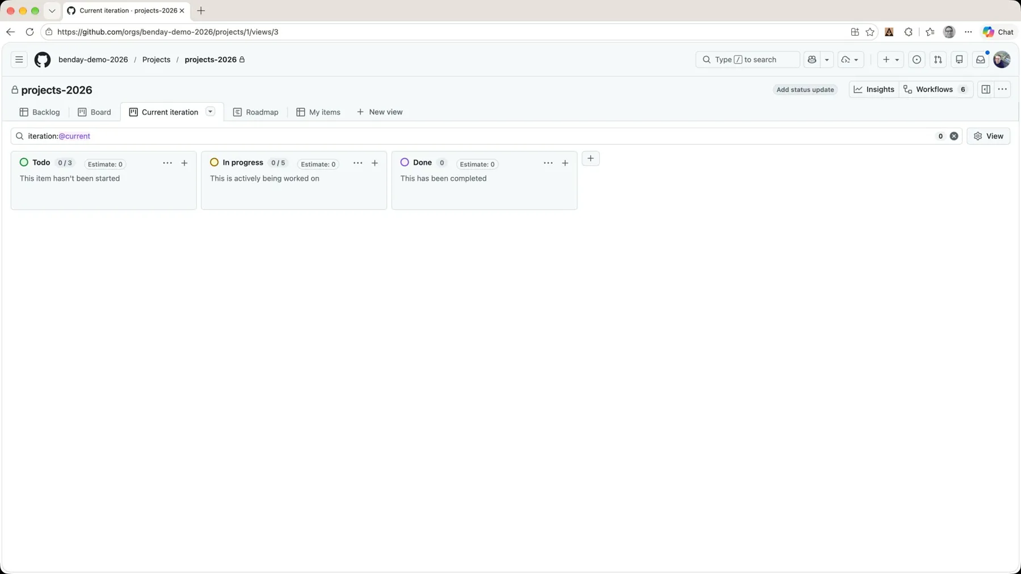
Task: Open browser favorites list icon
Action: (930, 32)
